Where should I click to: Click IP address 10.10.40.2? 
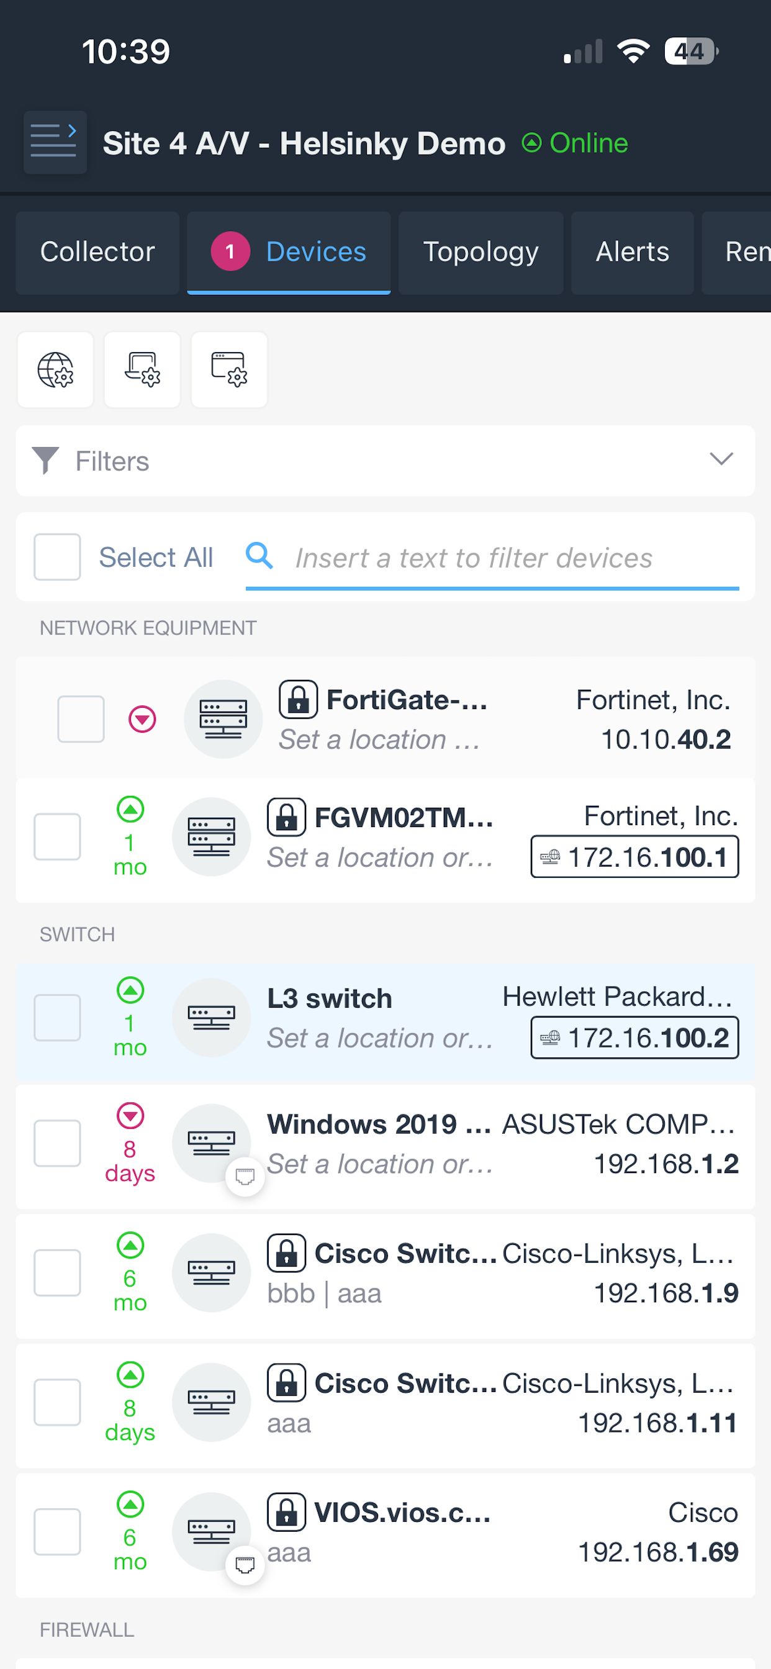click(666, 740)
